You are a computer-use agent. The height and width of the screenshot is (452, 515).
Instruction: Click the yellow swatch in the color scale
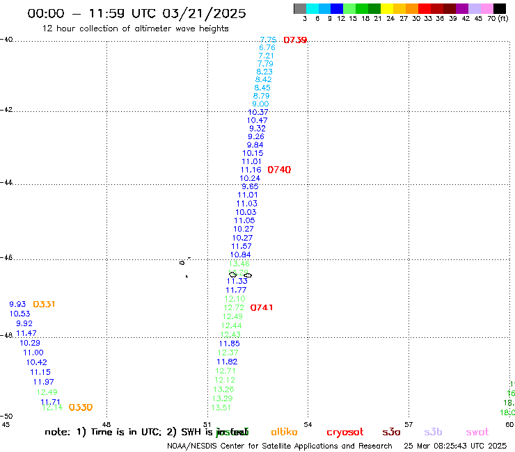coord(387,8)
